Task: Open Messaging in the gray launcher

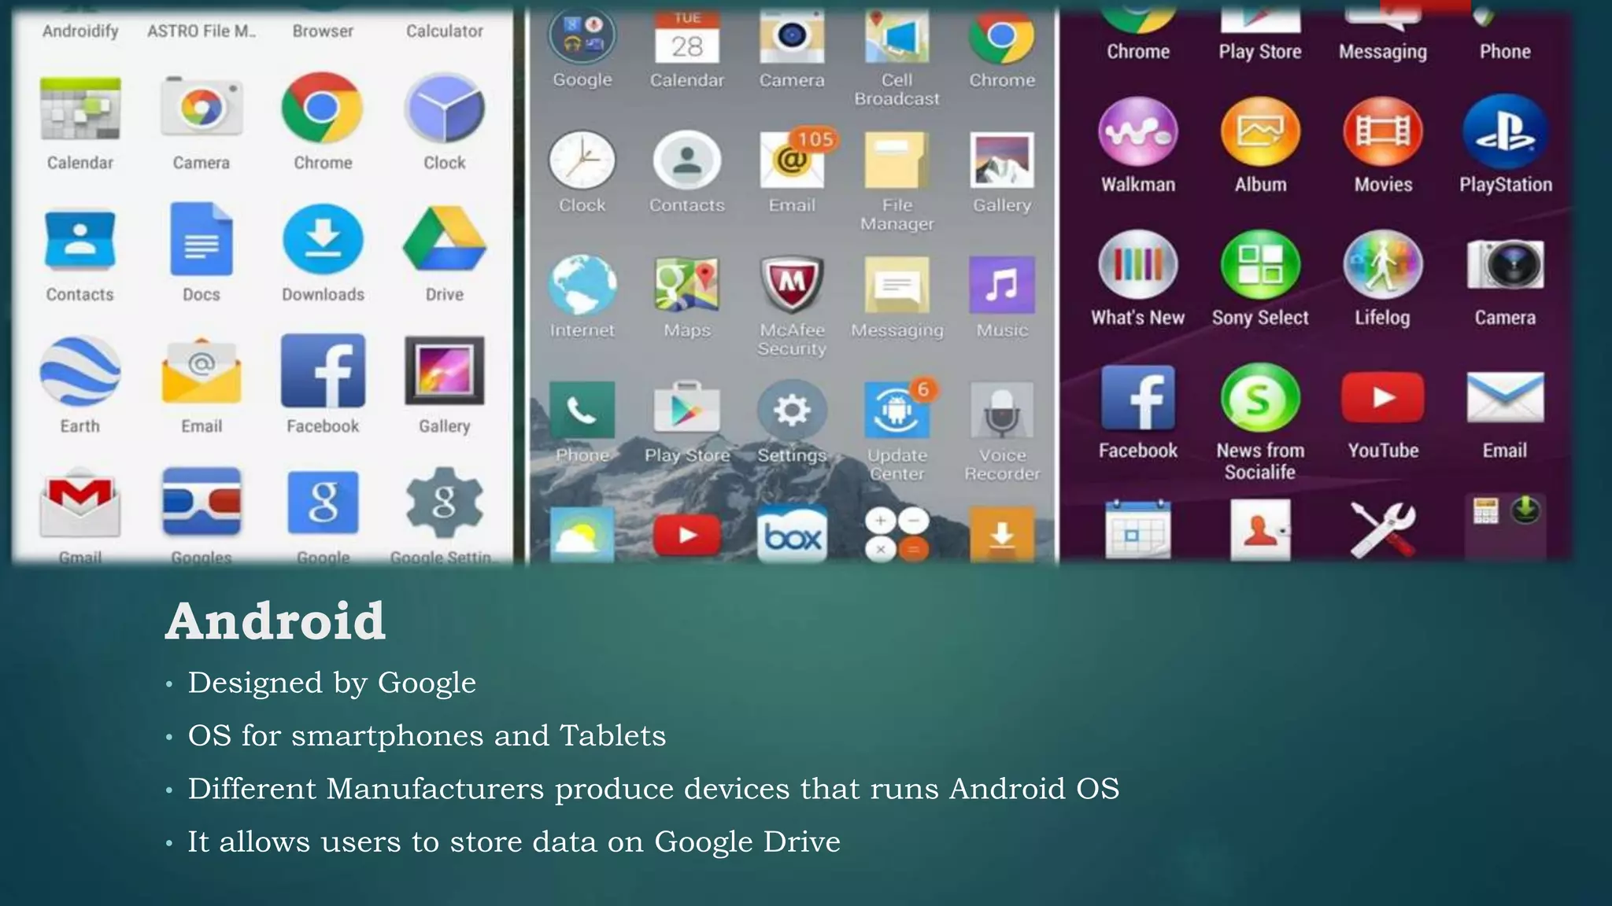Action: [897, 285]
